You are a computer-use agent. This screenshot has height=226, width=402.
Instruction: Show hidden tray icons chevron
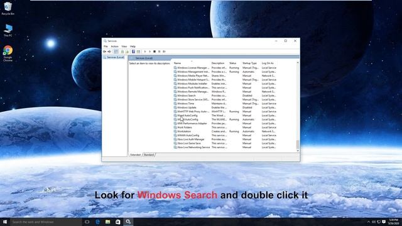[369, 222]
